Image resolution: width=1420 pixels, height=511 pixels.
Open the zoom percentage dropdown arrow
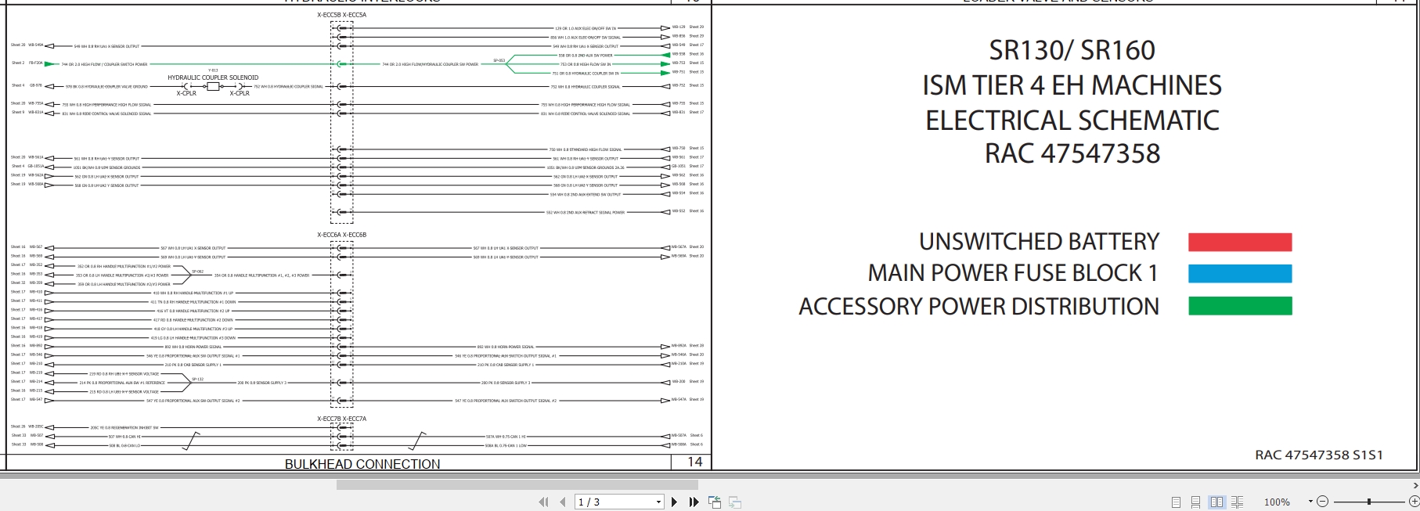pyautogui.click(x=1310, y=502)
